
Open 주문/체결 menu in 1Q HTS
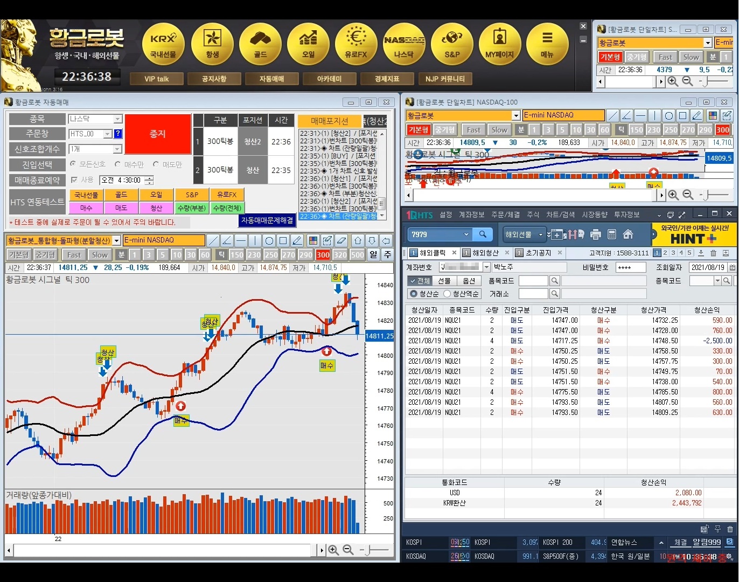point(505,214)
